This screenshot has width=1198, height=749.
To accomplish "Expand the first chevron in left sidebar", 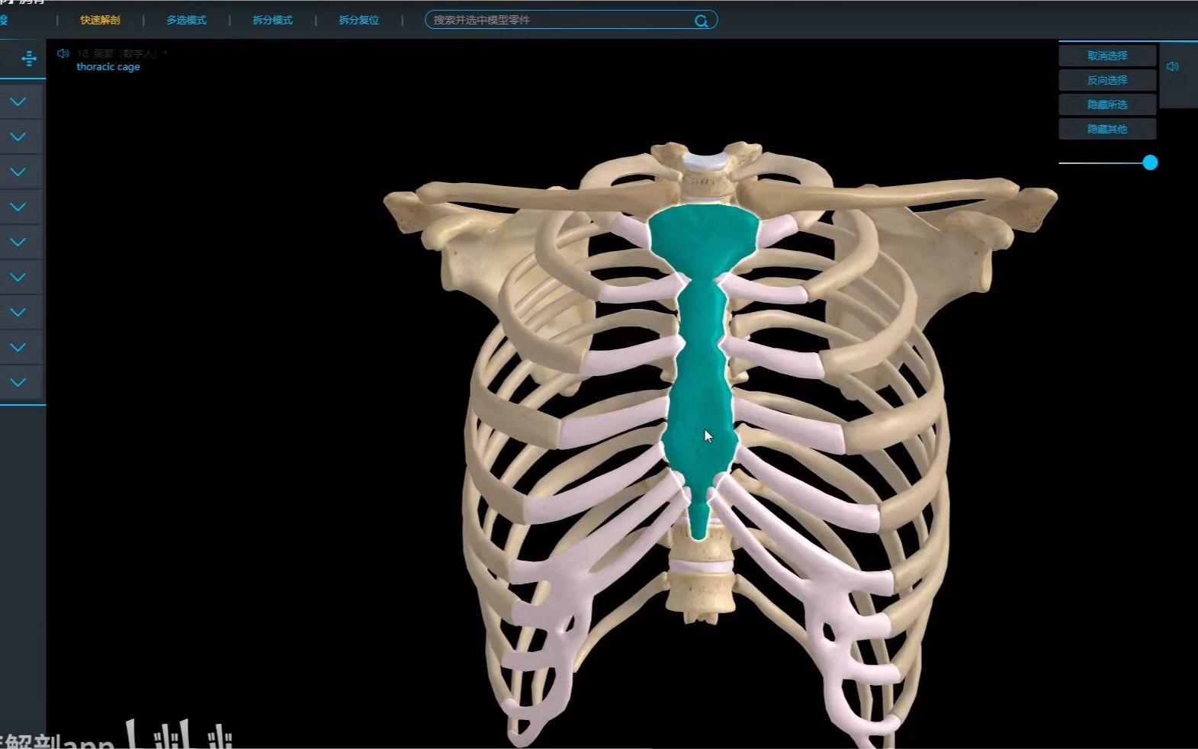I will click(18, 101).
